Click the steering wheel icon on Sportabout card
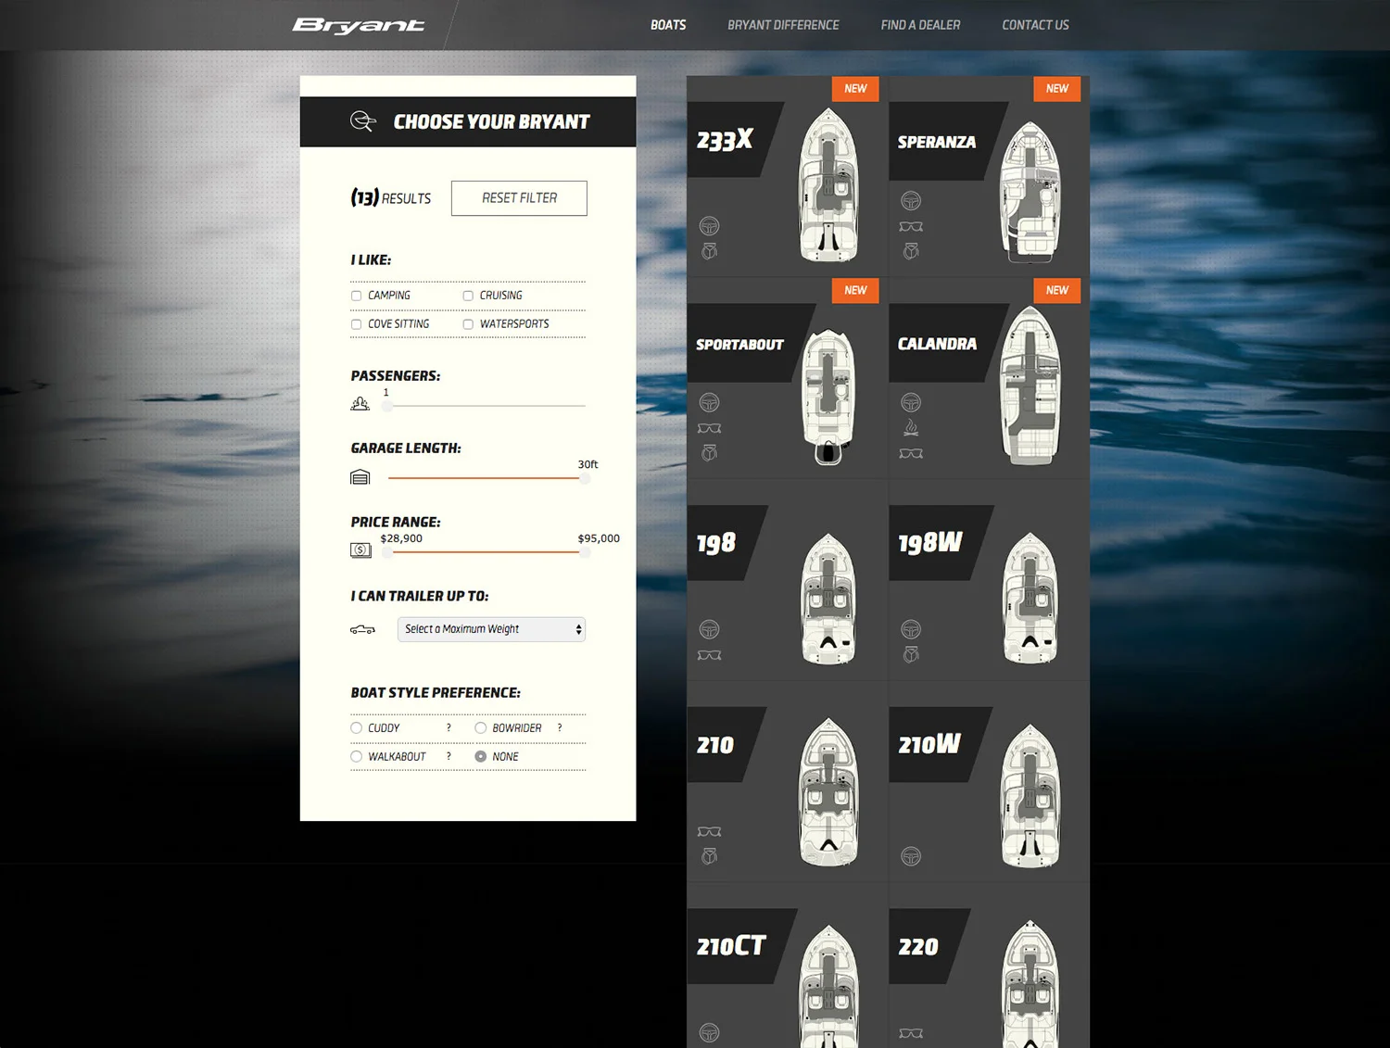1390x1048 pixels. coord(709,402)
